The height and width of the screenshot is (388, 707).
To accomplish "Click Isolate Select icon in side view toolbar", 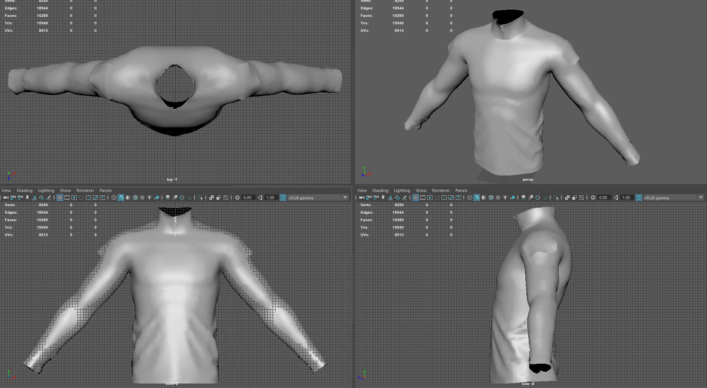I will point(556,198).
